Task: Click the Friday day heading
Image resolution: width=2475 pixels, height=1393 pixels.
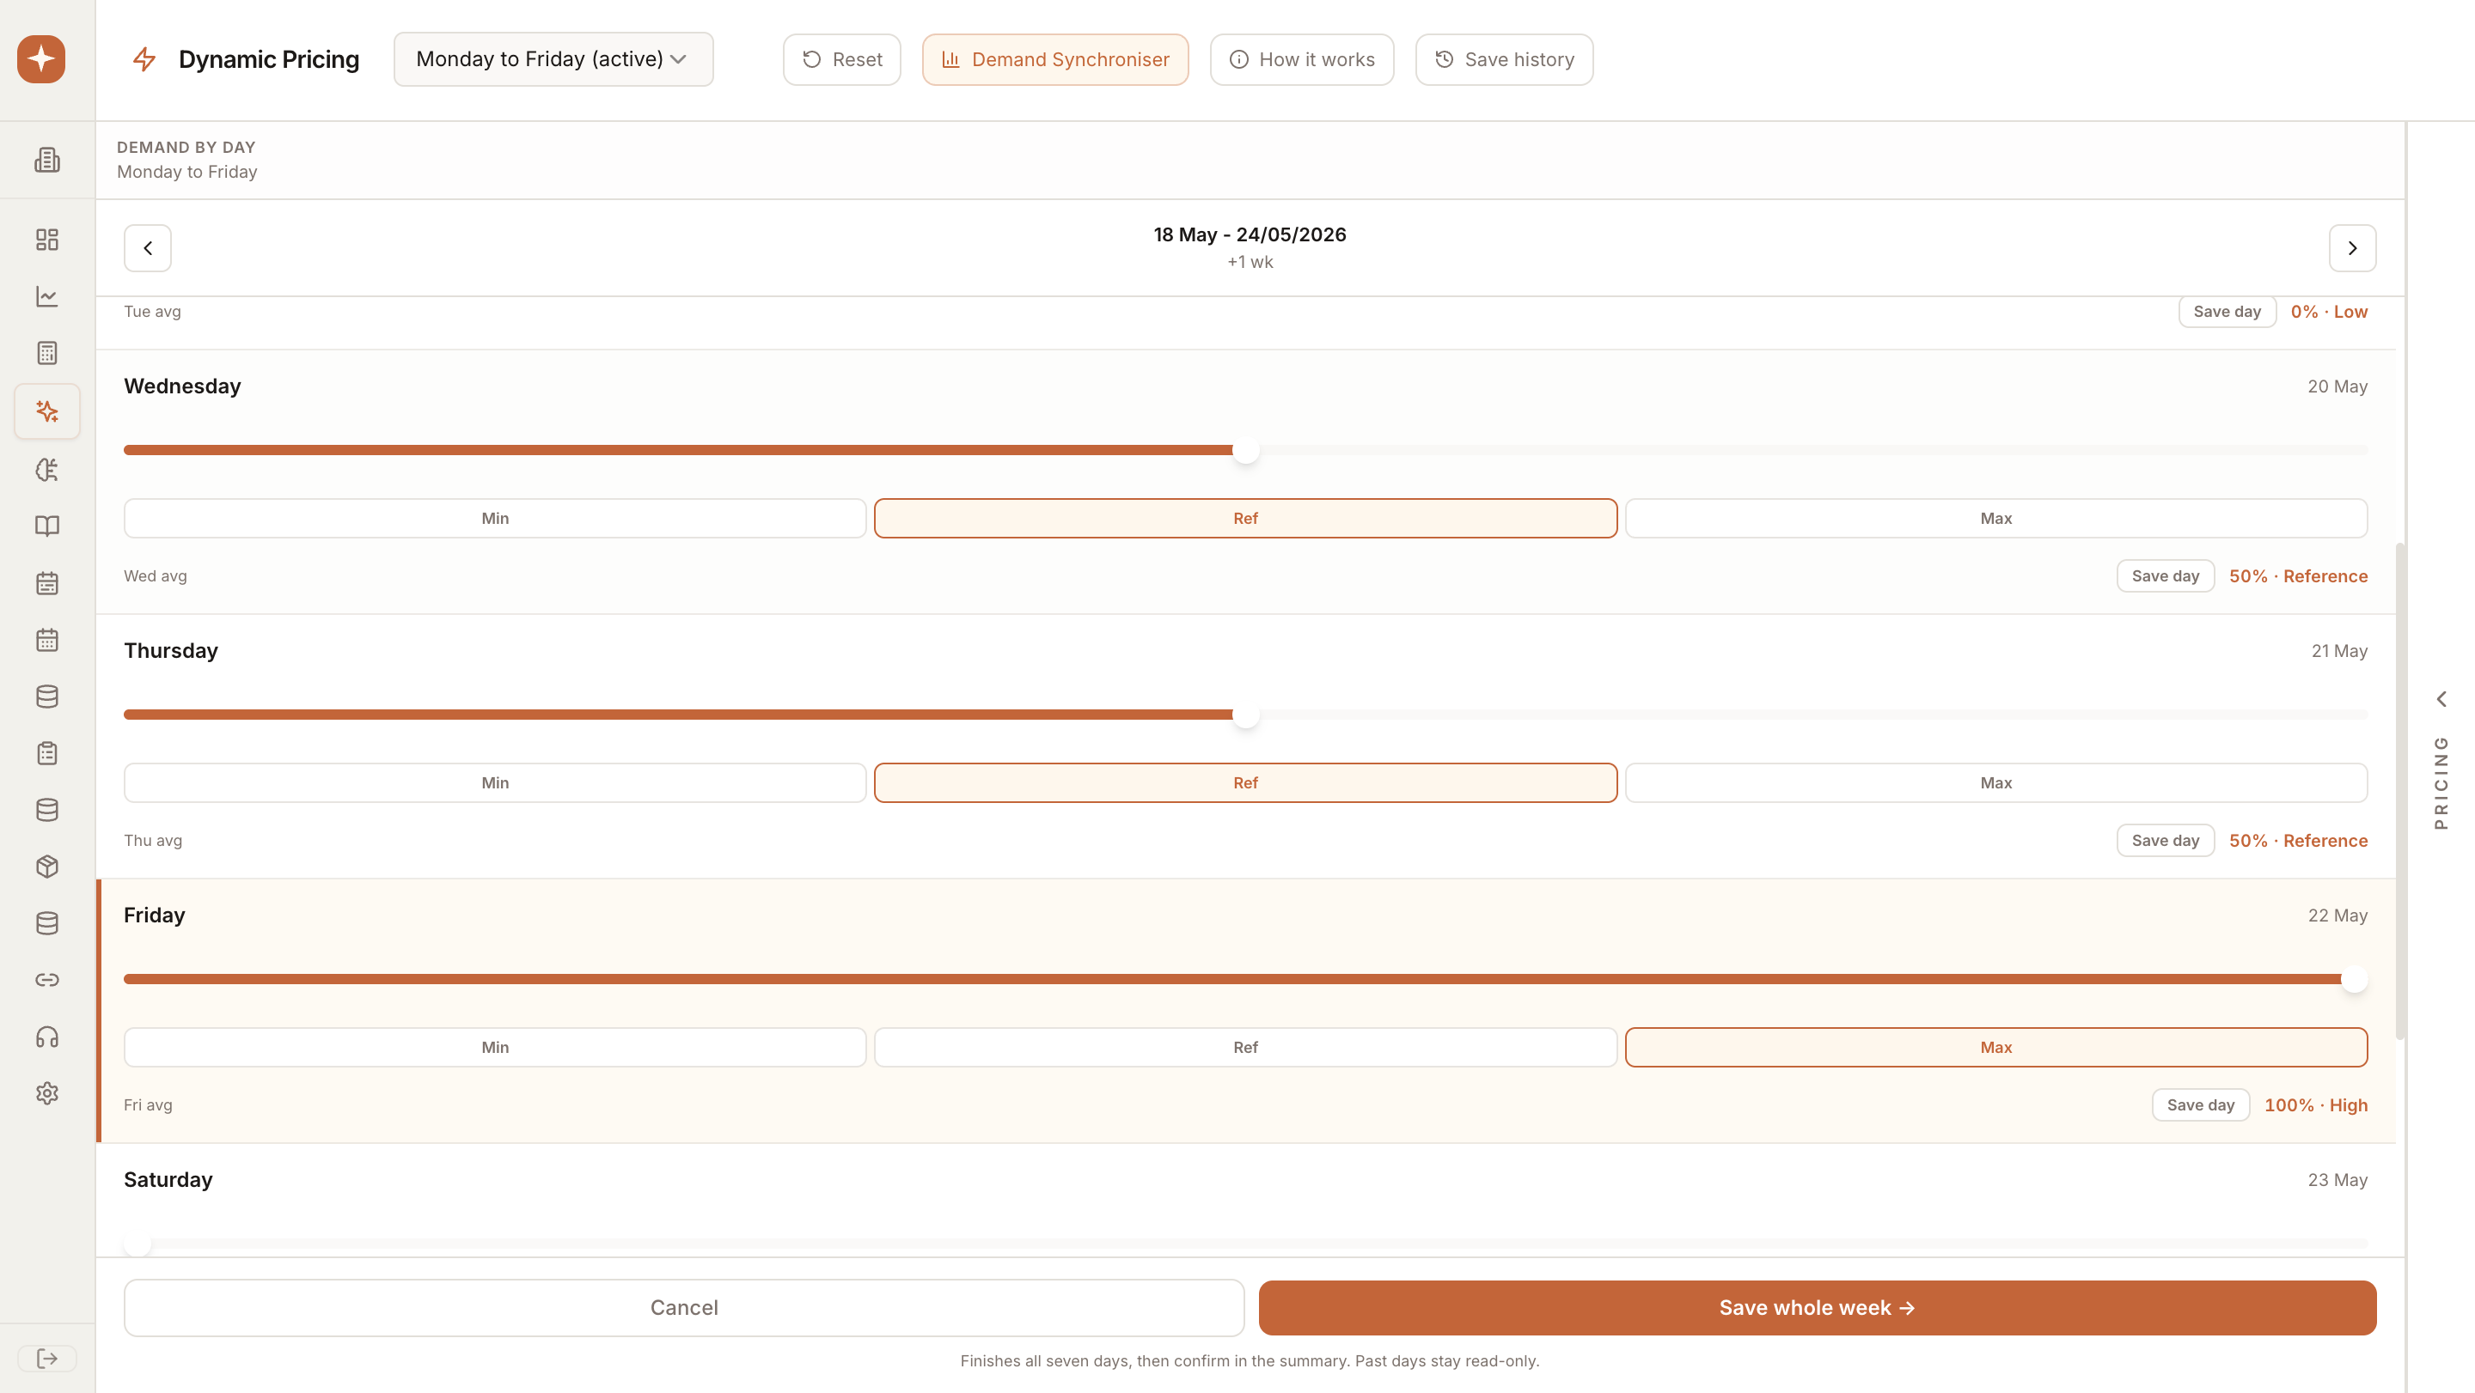Action: click(155, 915)
